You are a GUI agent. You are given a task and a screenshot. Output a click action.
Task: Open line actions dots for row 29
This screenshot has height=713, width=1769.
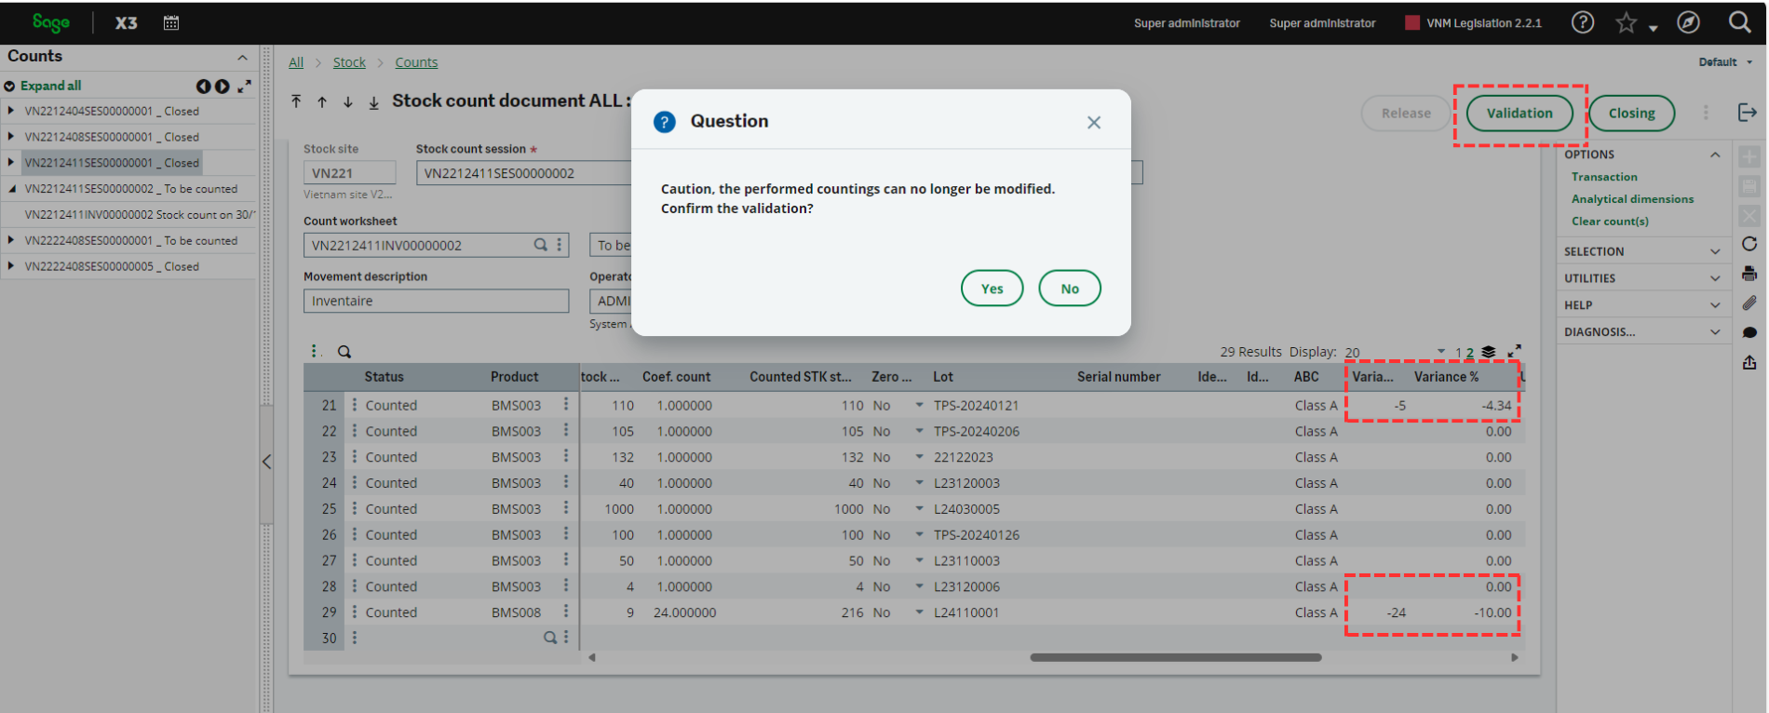[x=354, y=612]
